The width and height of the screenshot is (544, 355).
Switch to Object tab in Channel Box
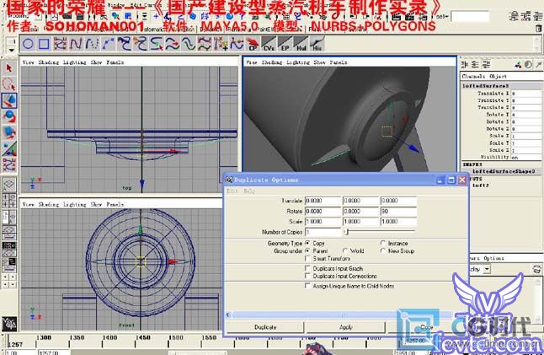pos(499,76)
